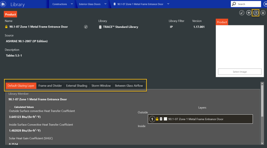Click the orange Product label button
267x148 pixels.
[x=10, y=14]
